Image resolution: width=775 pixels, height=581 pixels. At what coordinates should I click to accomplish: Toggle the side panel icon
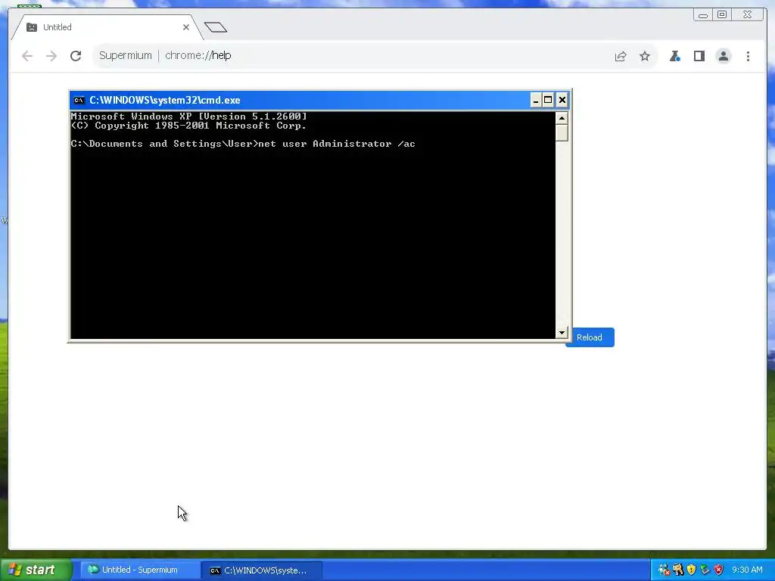[x=699, y=56]
